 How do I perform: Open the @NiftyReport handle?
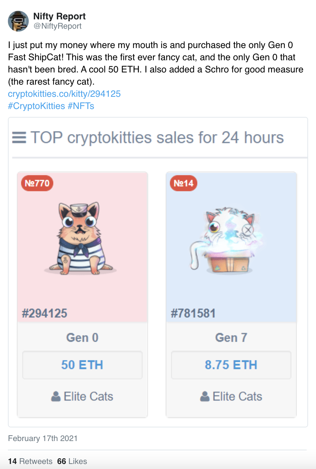pos(57,26)
